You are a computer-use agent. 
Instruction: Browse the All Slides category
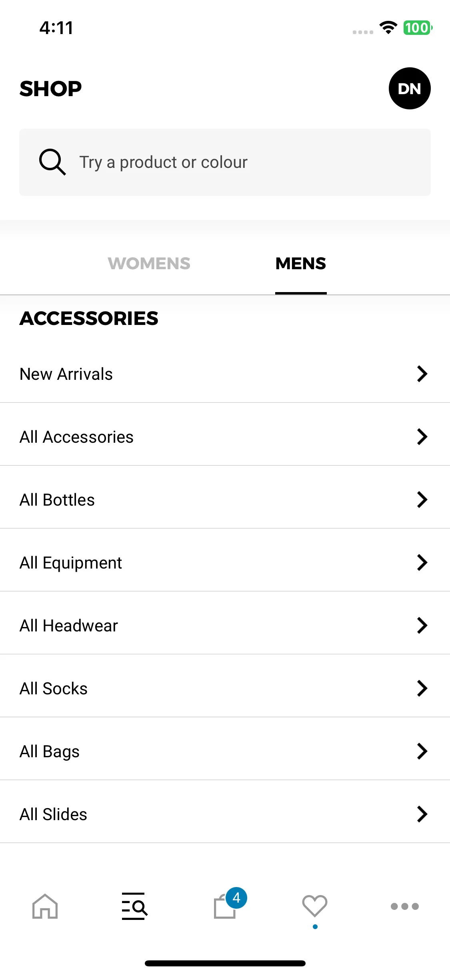(225, 814)
